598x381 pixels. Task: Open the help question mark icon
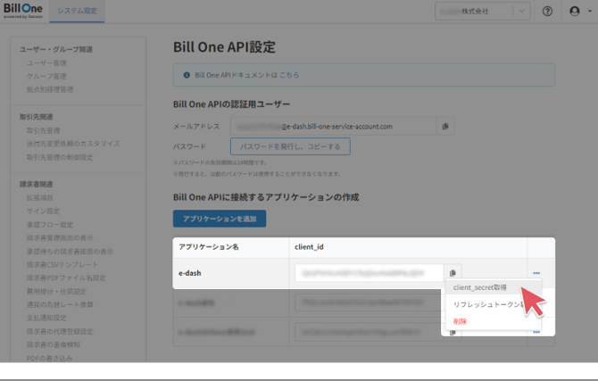pyautogui.click(x=547, y=12)
